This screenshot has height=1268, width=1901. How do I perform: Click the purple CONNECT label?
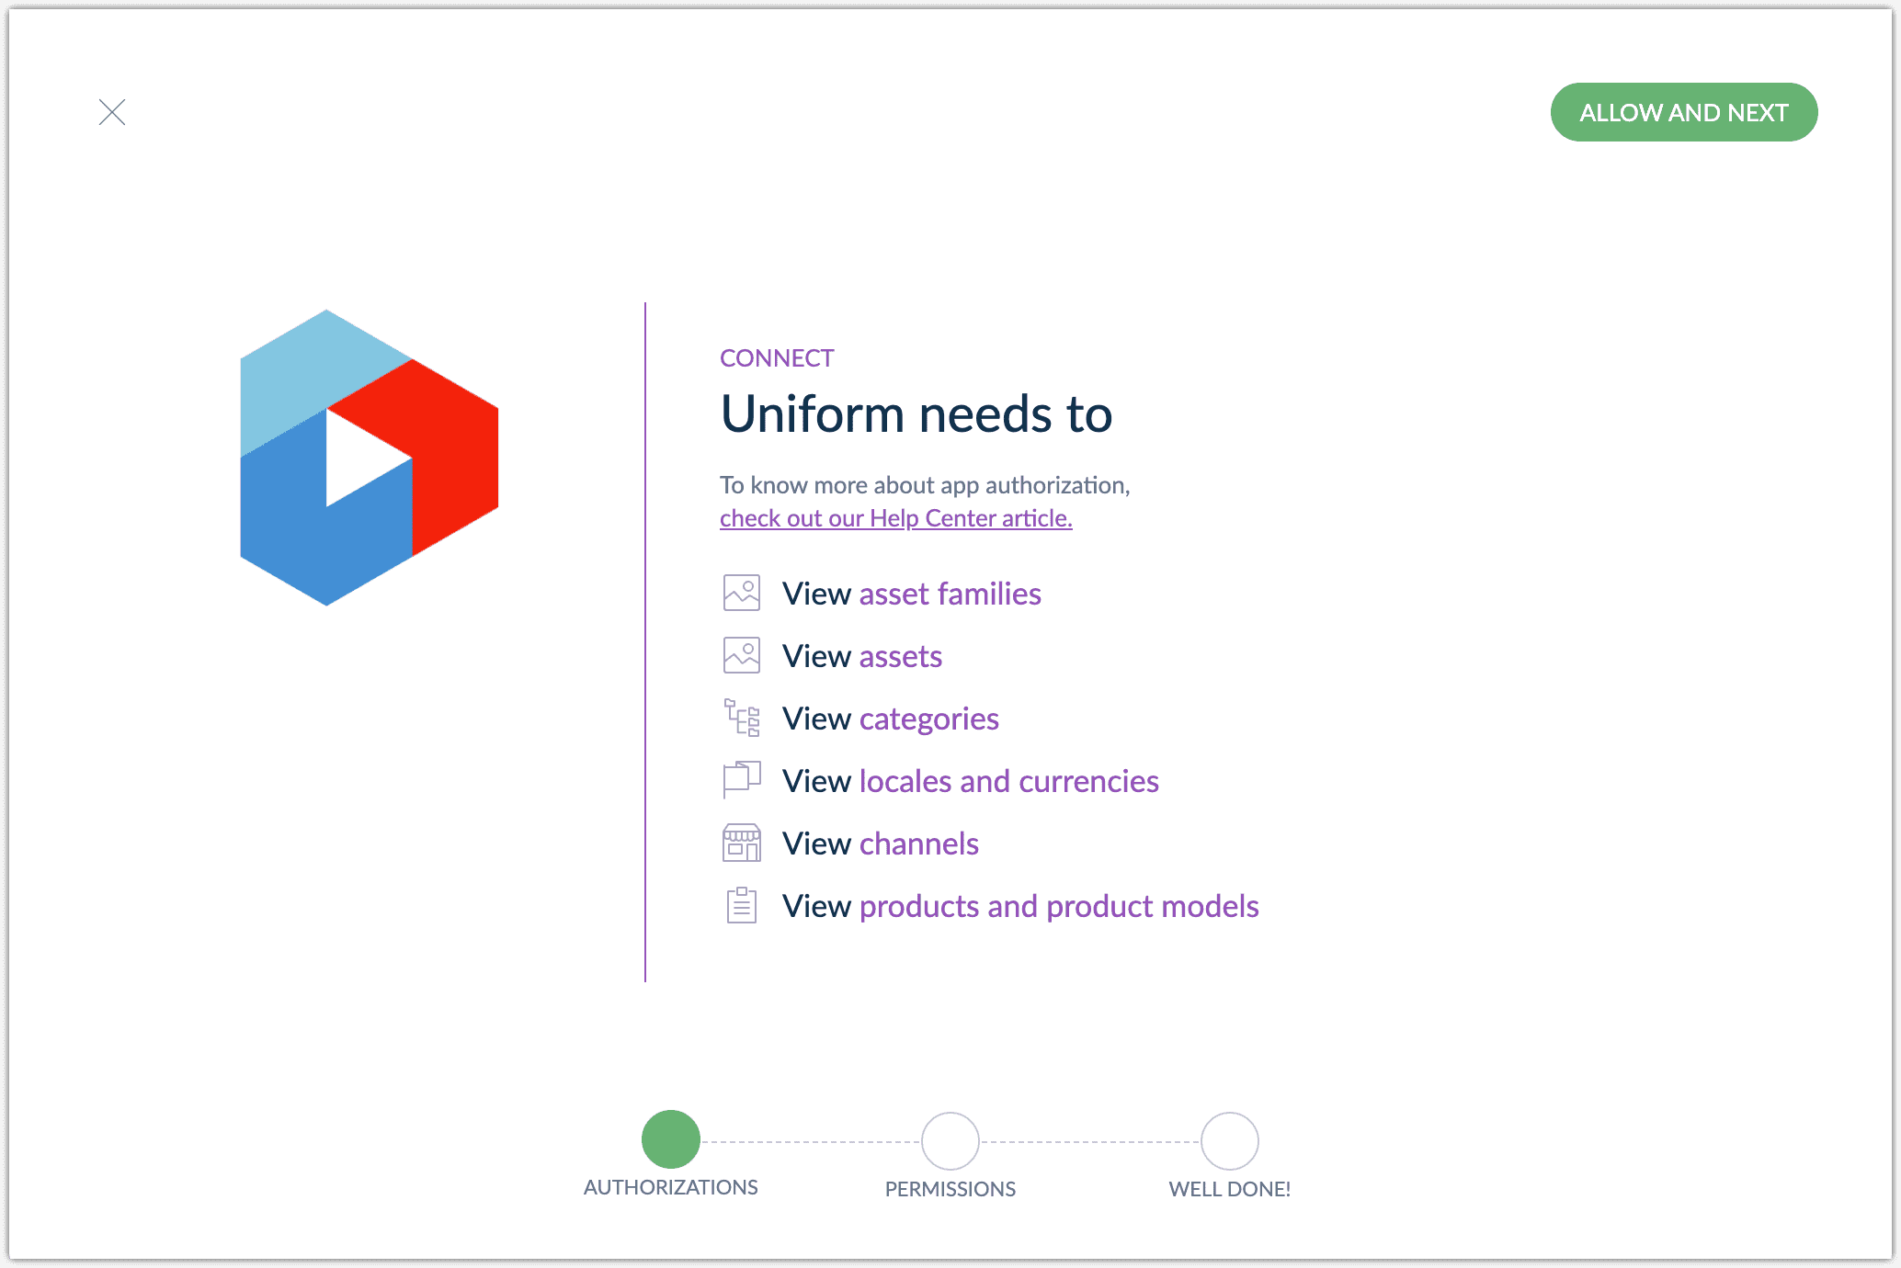[x=777, y=357]
